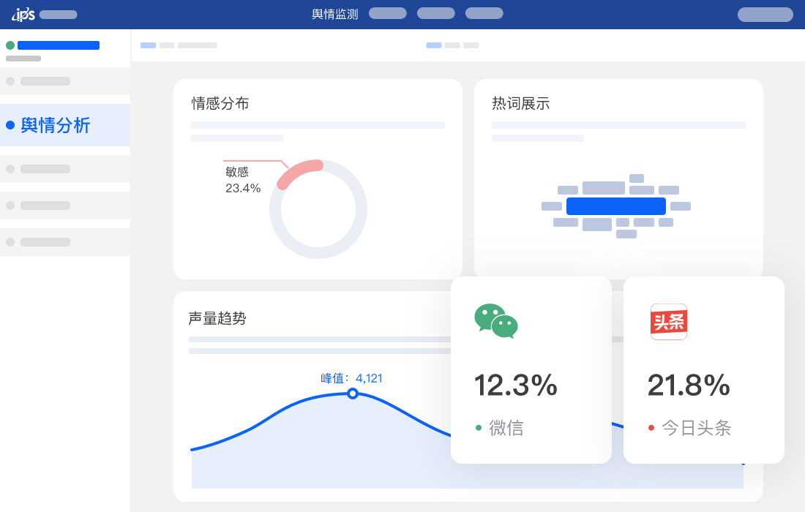
Task: Click the 今日头条 app icon on the 21.8% card
Action: pos(668,322)
